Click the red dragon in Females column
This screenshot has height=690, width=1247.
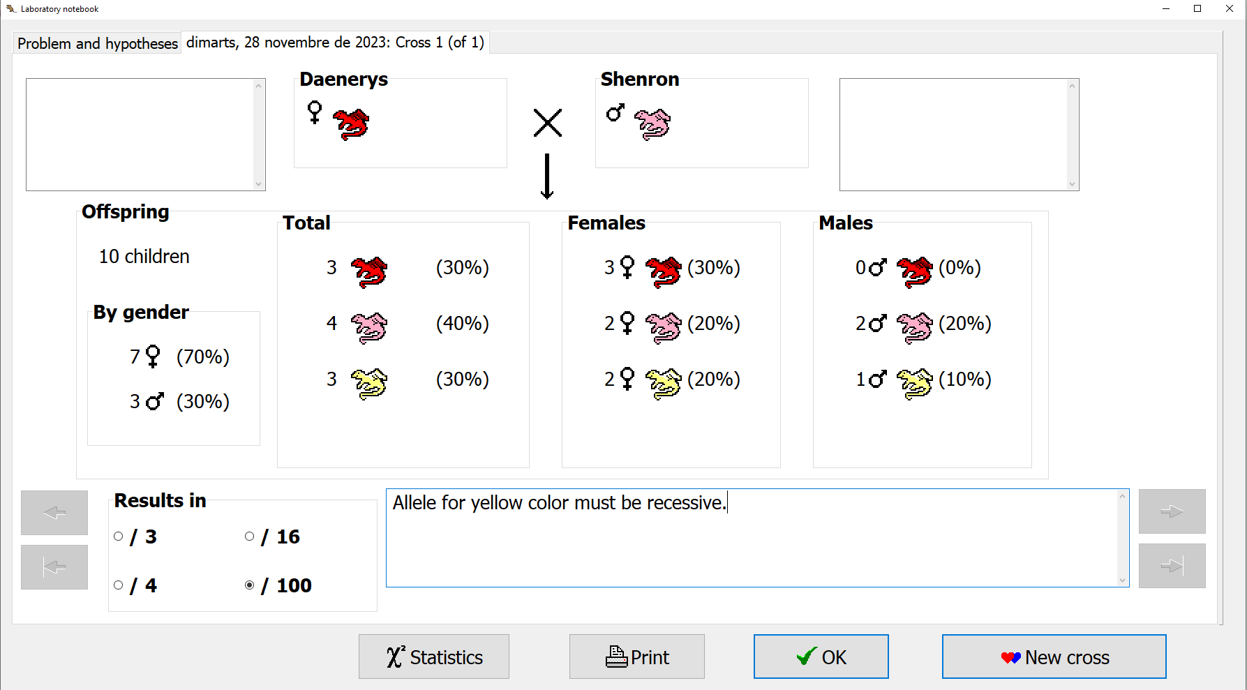663,271
